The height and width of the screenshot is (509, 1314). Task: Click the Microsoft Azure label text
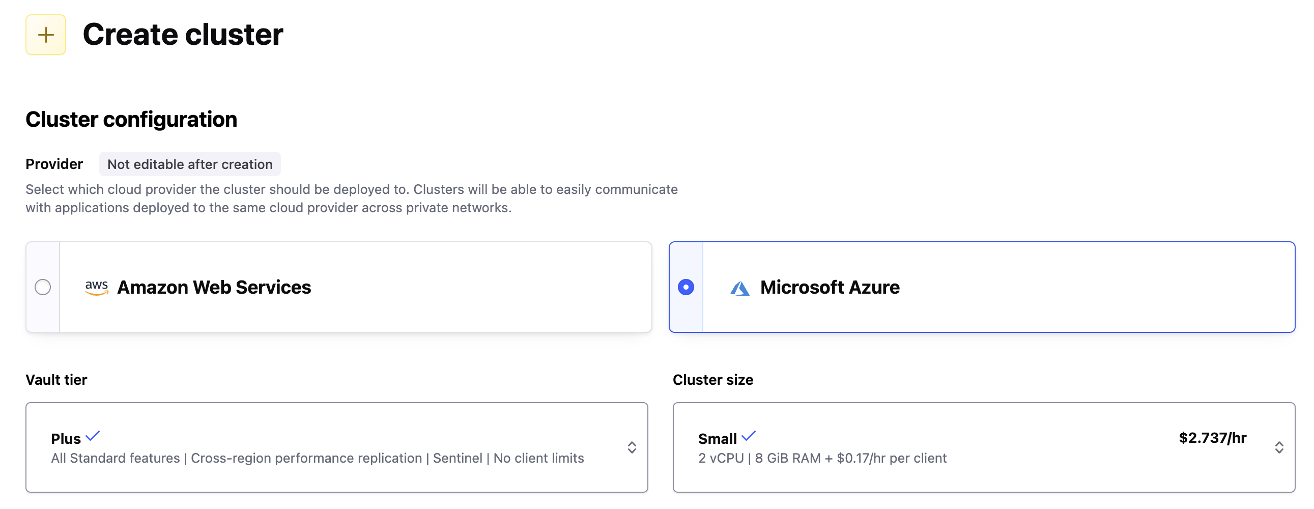coord(830,287)
